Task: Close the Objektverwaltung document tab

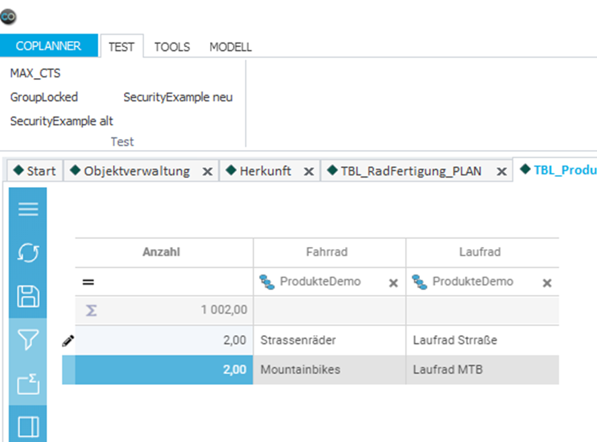Action: [x=207, y=172]
